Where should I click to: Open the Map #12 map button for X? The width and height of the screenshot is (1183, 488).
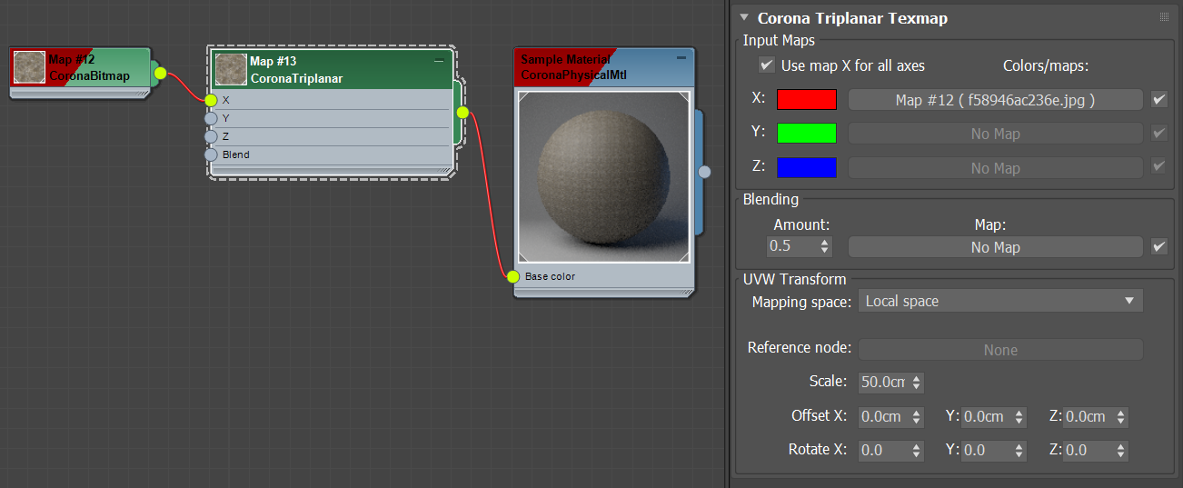coord(995,100)
